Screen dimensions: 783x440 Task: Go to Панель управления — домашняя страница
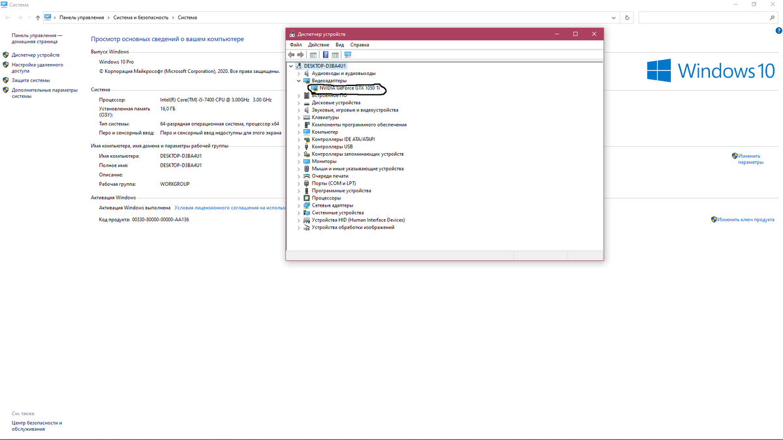point(37,38)
